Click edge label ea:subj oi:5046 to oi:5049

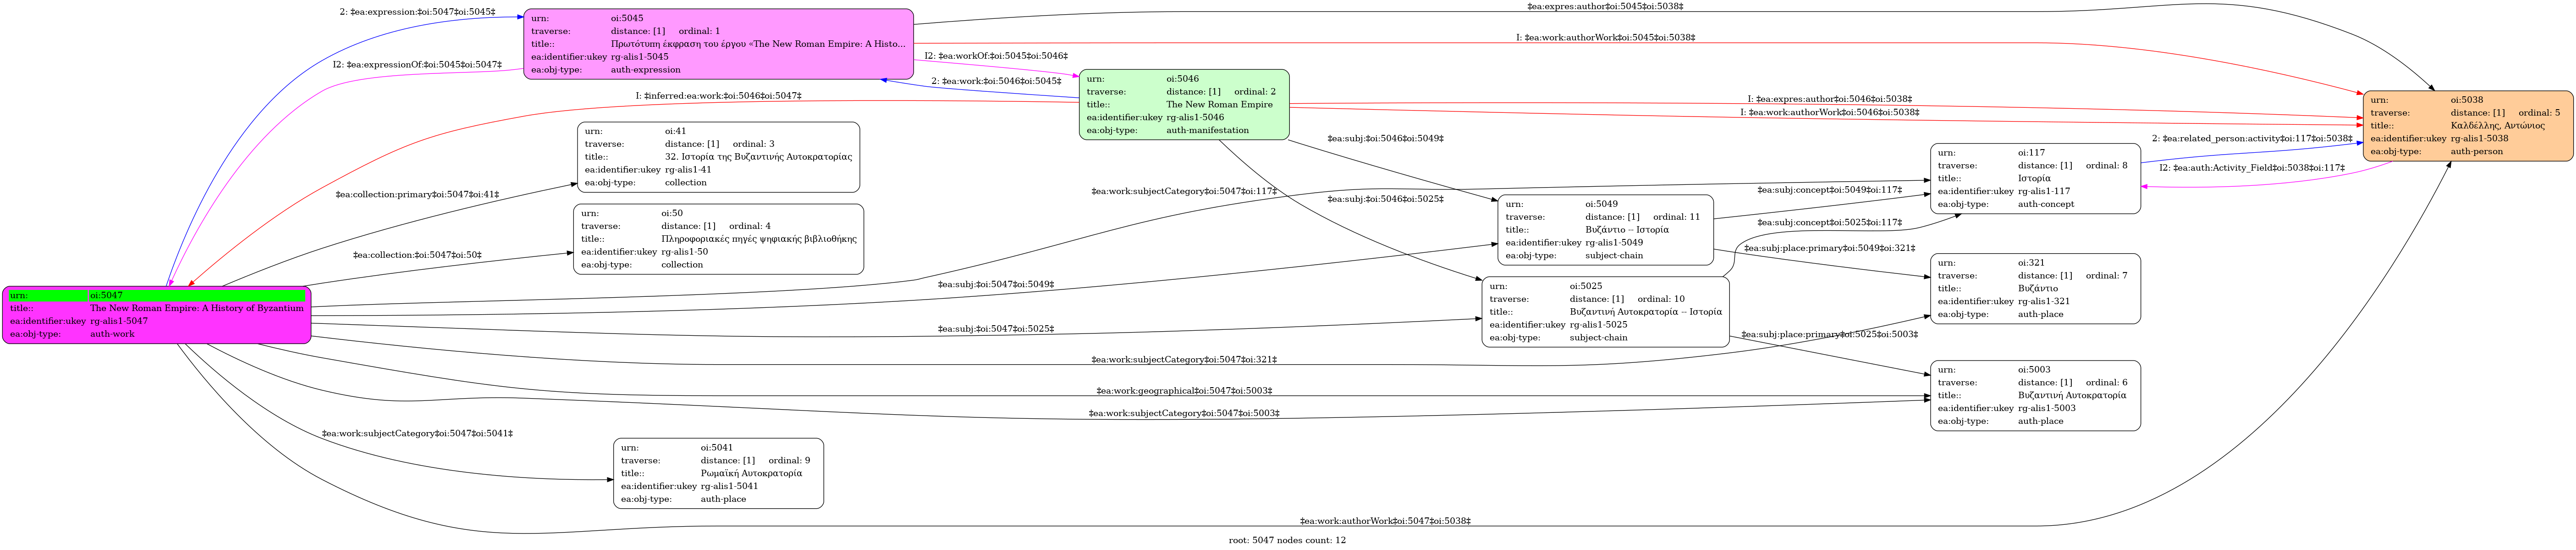1385,138
